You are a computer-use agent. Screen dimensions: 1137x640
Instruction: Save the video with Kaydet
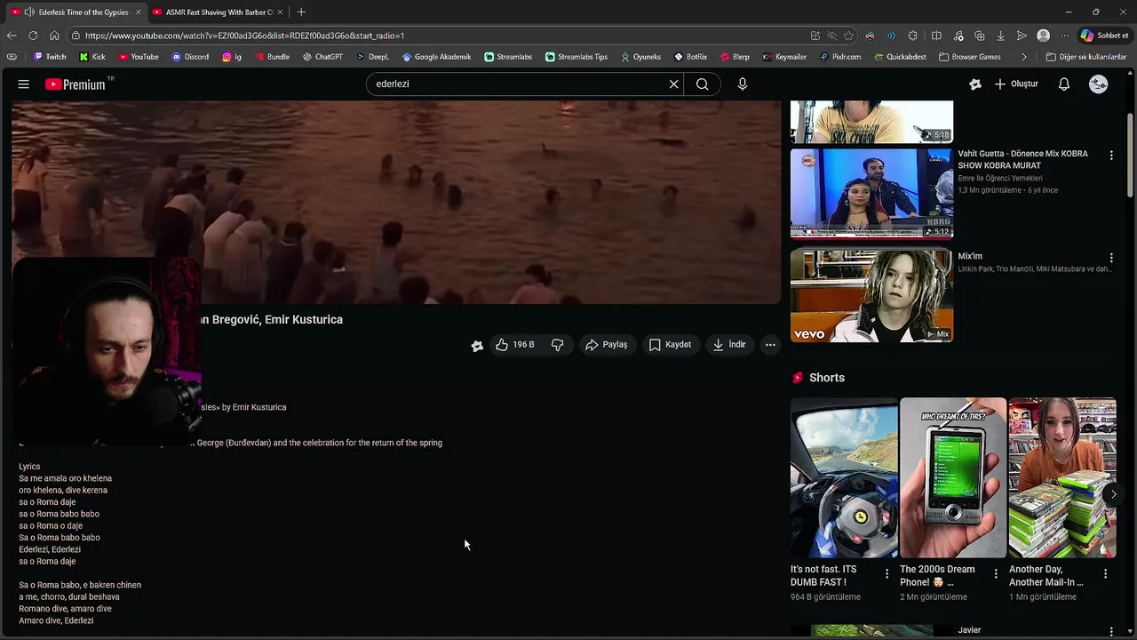[x=670, y=344]
